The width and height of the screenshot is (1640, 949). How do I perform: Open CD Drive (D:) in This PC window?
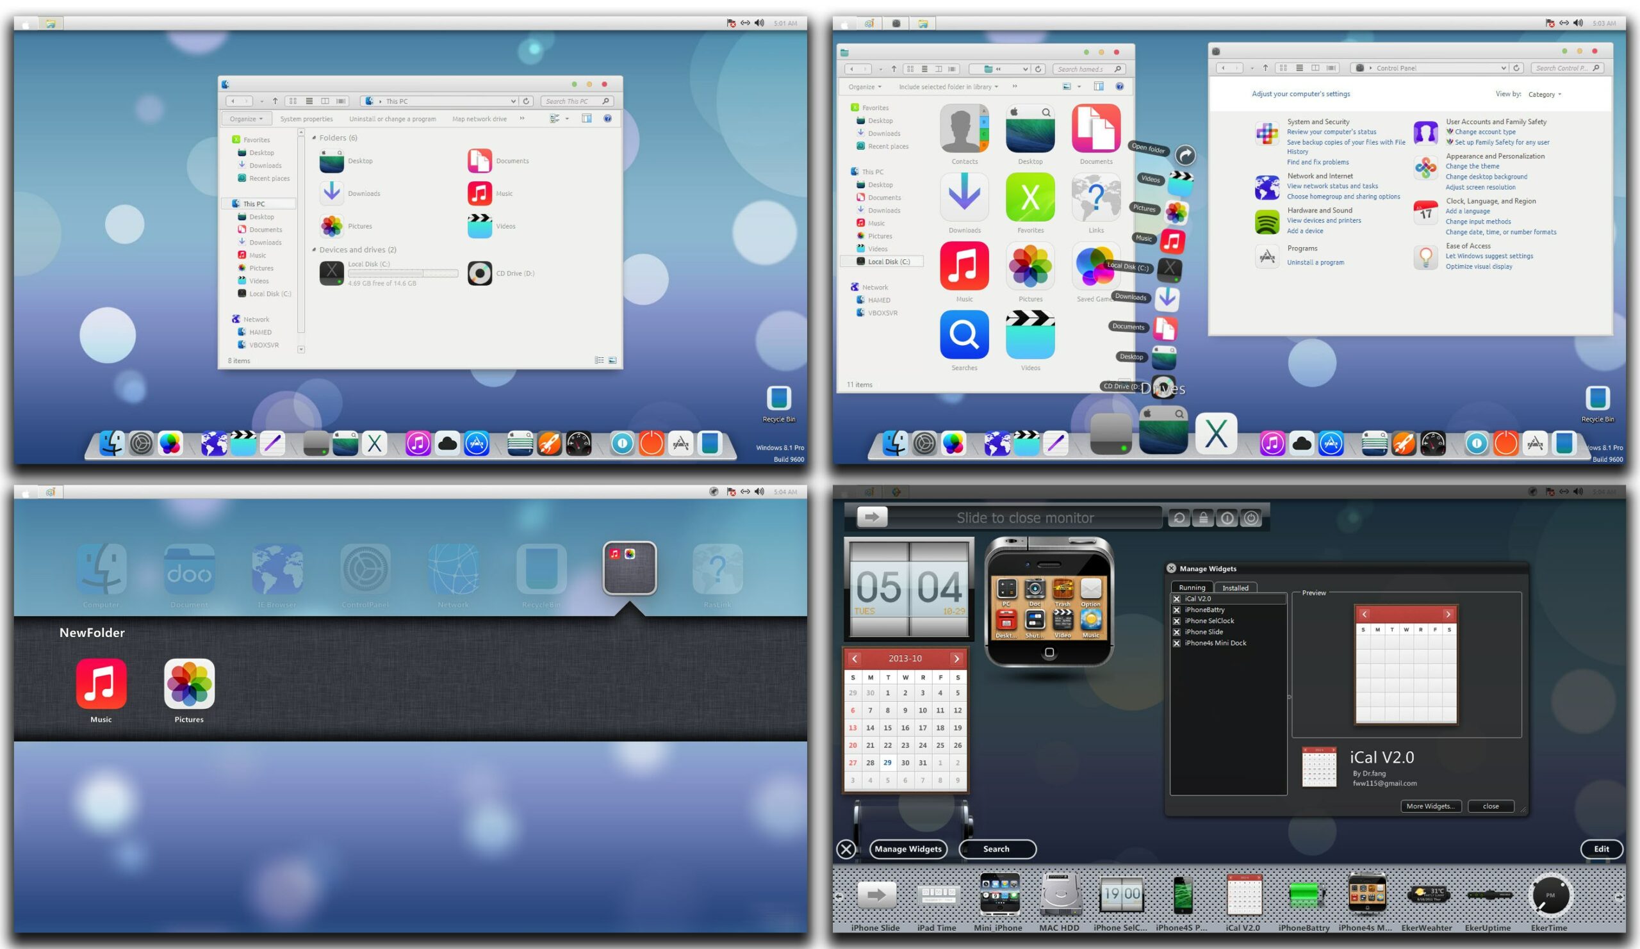click(x=480, y=273)
